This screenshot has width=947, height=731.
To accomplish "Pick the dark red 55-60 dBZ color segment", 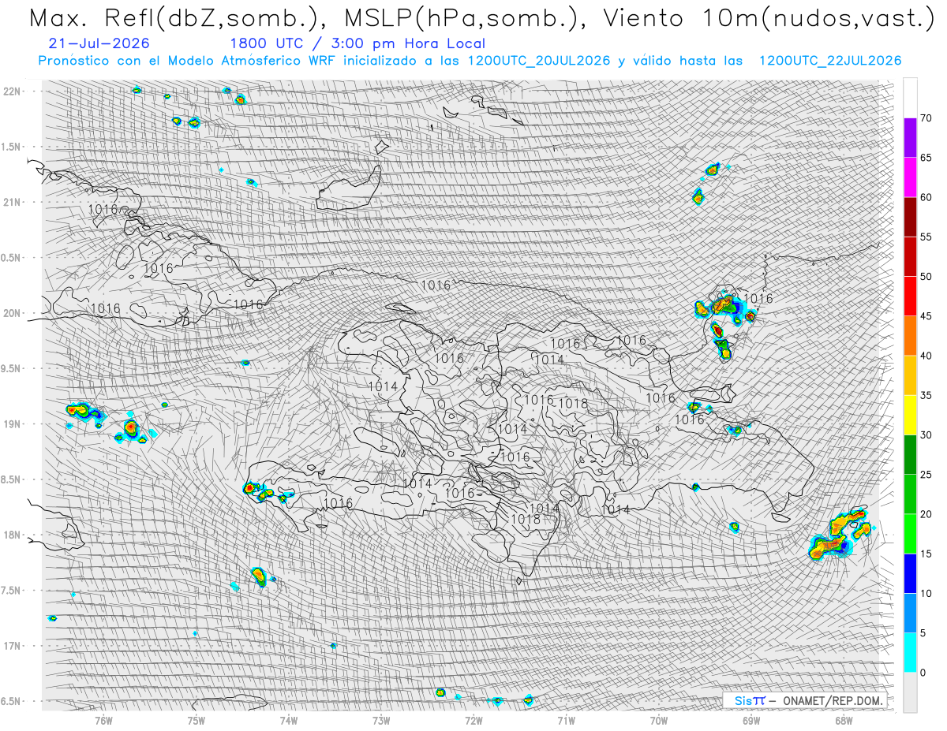I will [910, 217].
